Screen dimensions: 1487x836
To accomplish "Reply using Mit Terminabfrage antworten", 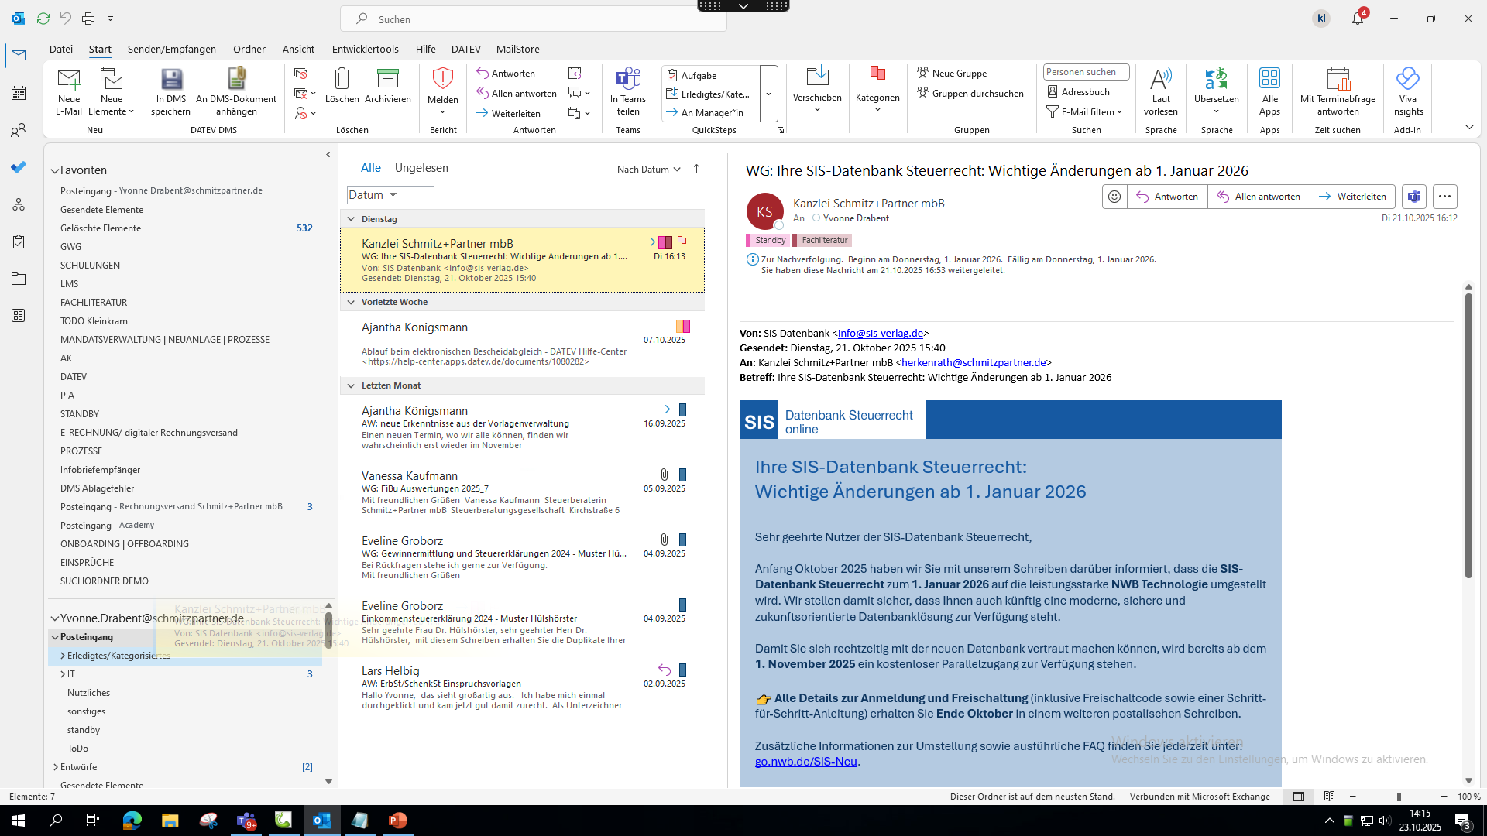I will tap(1338, 91).
